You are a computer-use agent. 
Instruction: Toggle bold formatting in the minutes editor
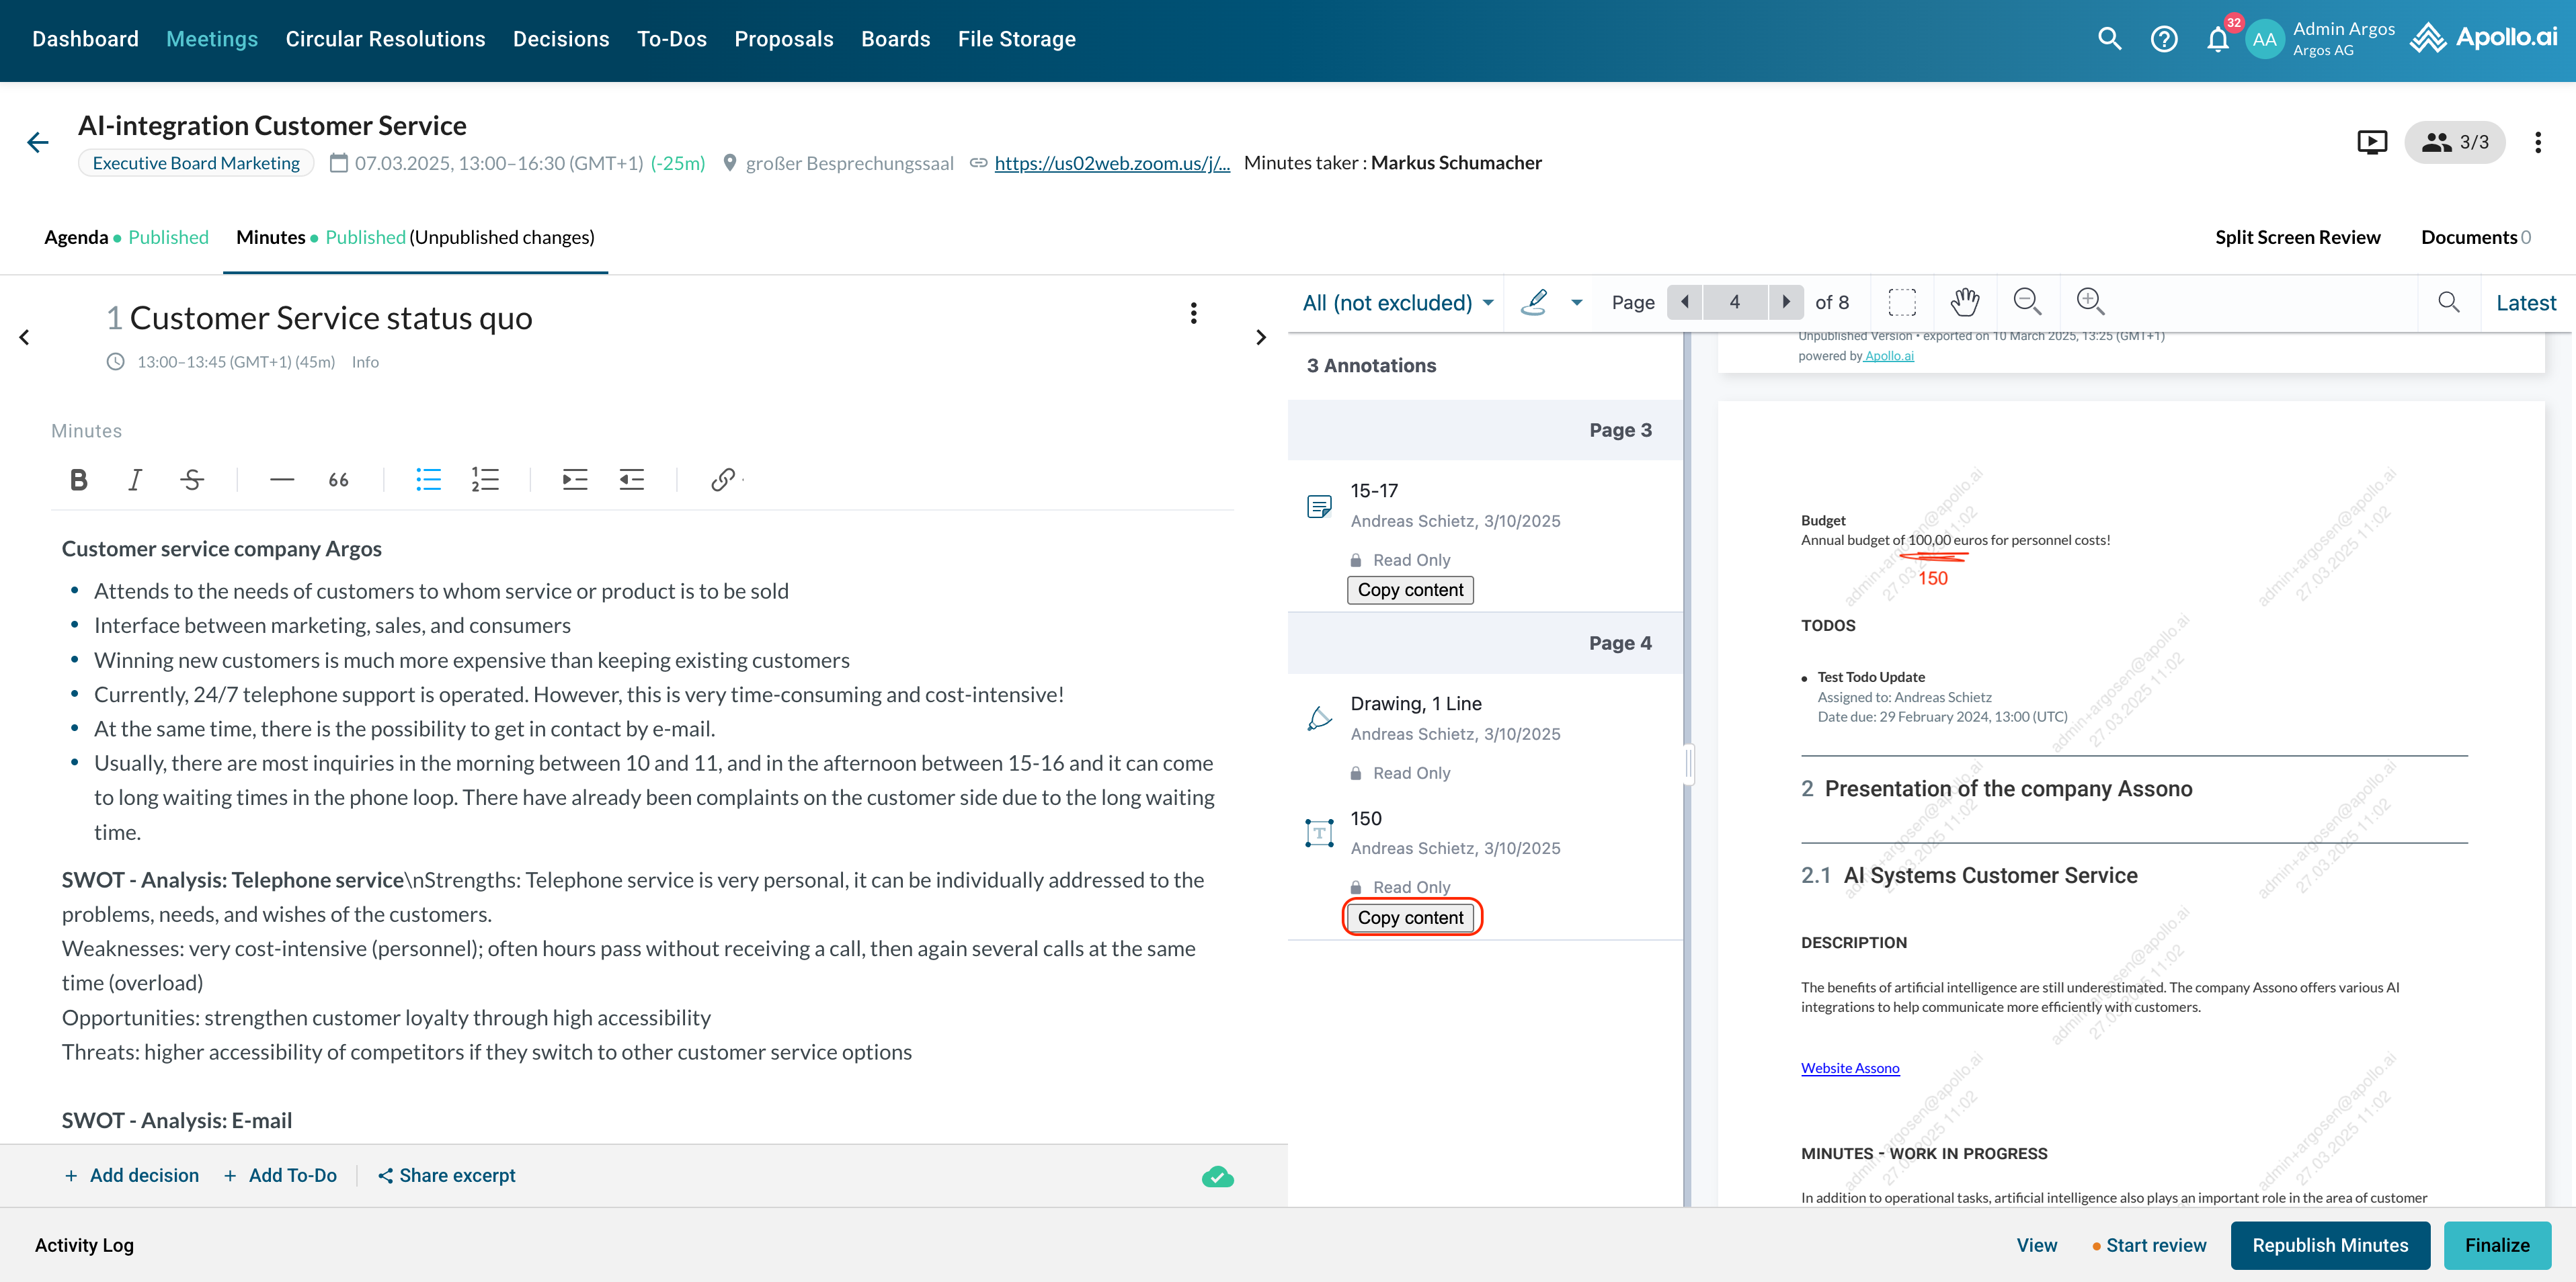pos(78,480)
